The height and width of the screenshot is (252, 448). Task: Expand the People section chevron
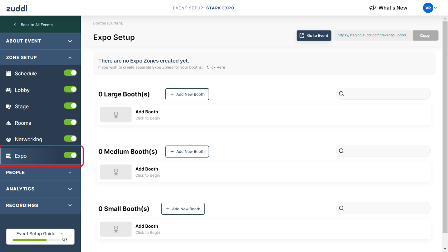point(70,172)
